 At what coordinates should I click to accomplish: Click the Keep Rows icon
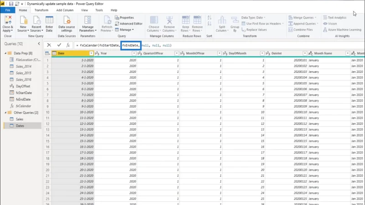(186, 20)
